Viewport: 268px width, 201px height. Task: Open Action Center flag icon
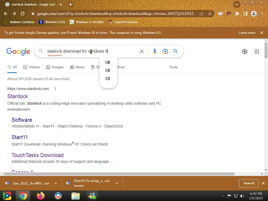[x=229, y=196]
